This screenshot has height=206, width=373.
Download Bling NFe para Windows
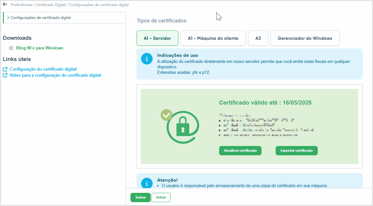[40, 48]
